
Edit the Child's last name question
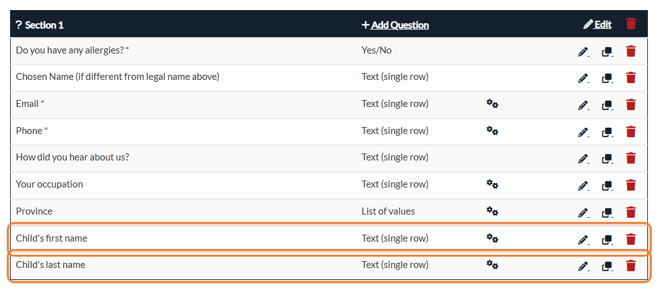583,266
